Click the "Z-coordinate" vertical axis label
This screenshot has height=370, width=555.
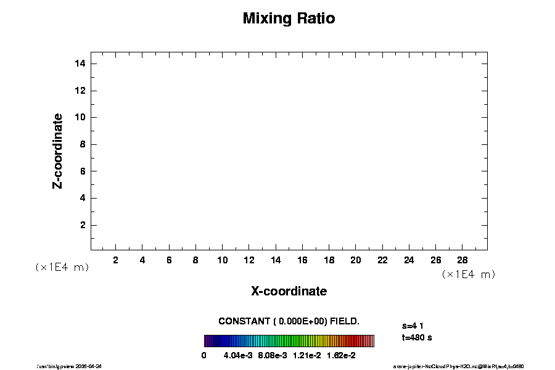tap(57, 150)
